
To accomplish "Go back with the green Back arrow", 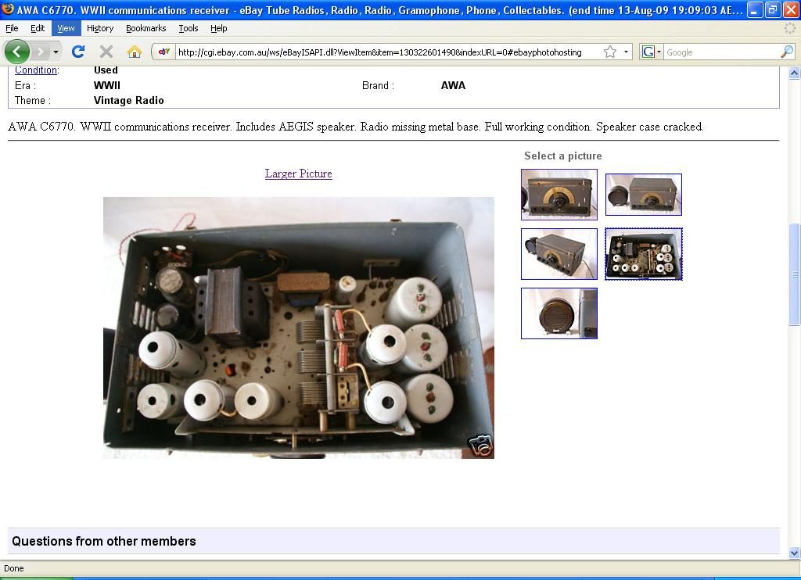I will click(17, 52).
